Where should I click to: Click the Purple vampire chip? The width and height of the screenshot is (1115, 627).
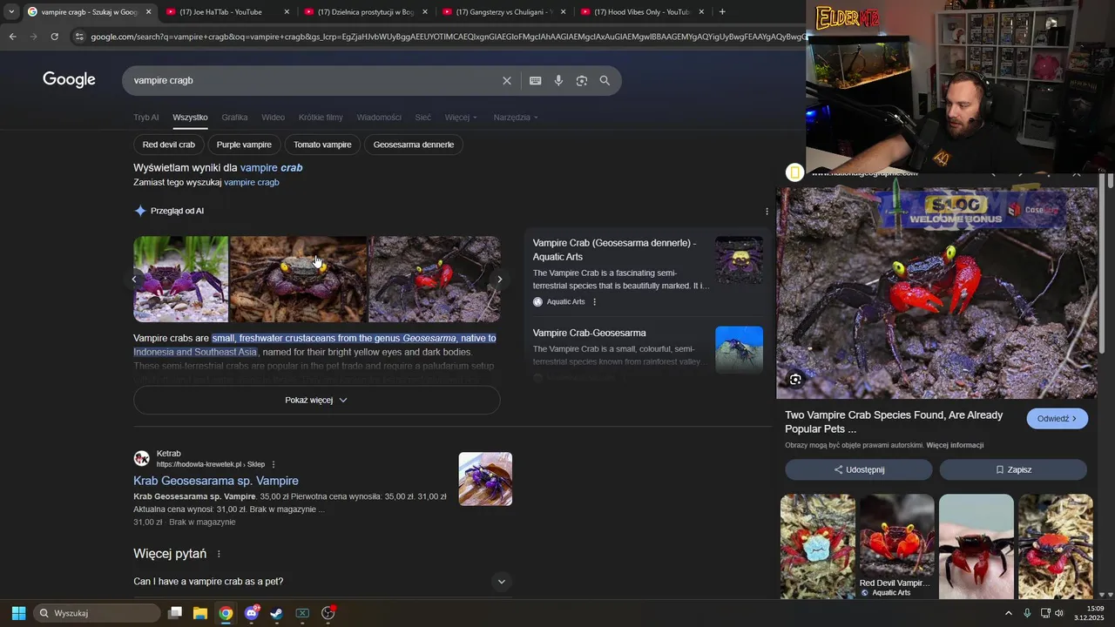click(244, 145)
